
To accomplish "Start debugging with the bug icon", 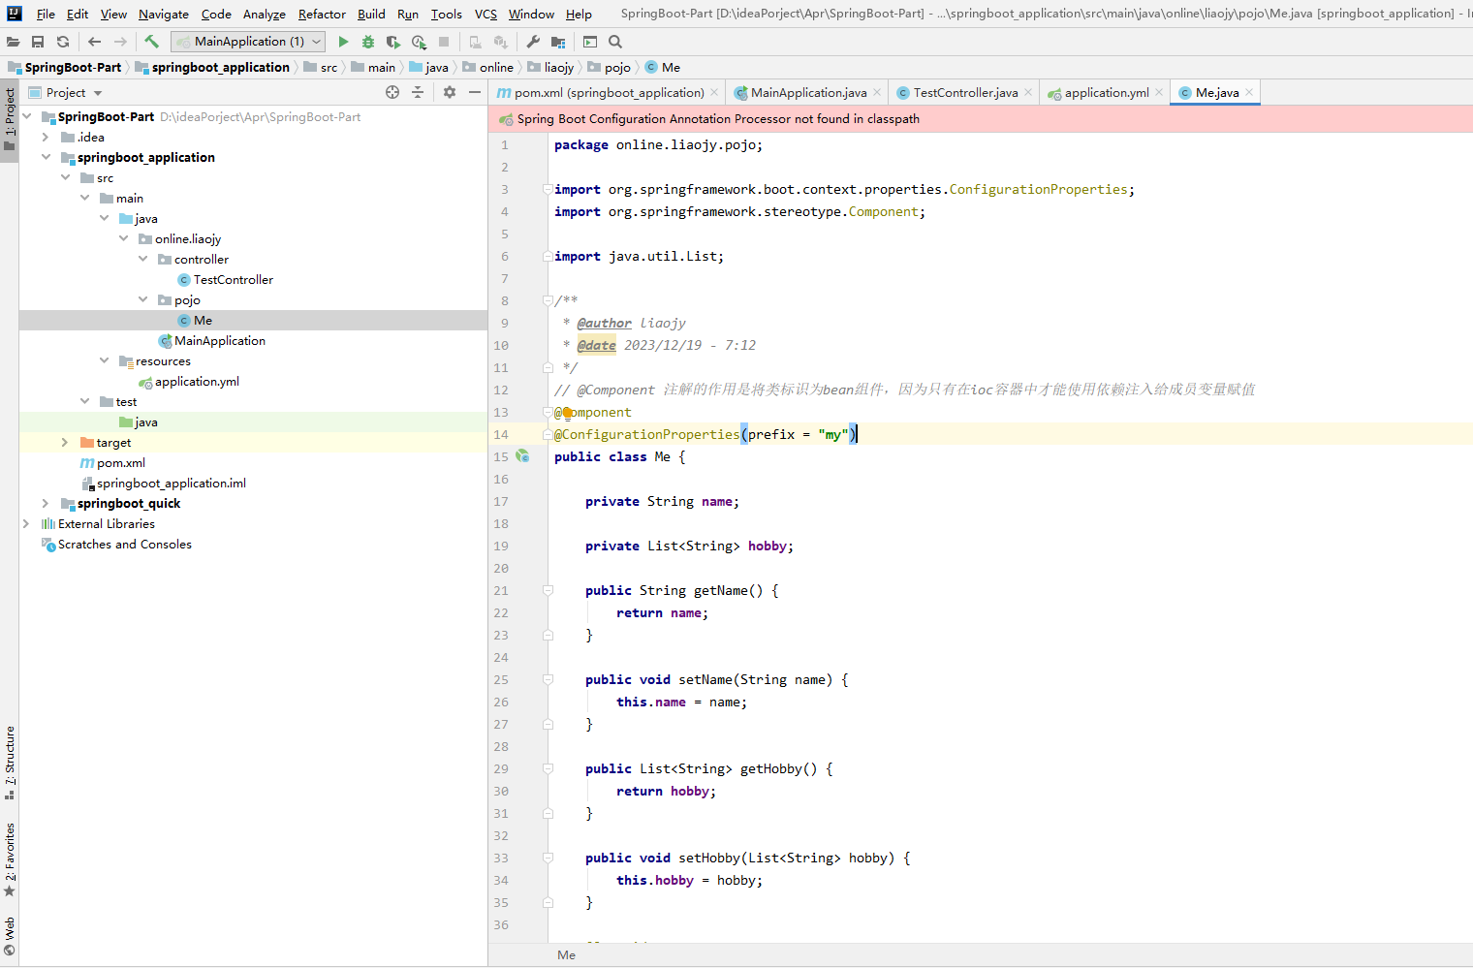I will [x=368, y=42].
